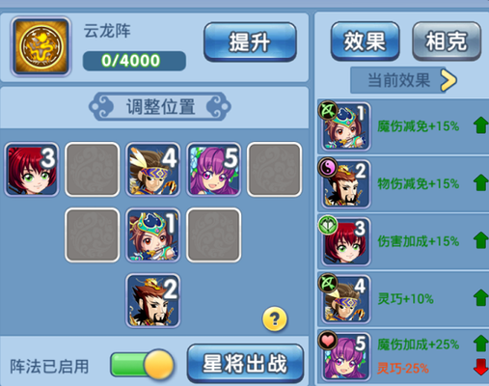Viewport: 489px width, 386px height.
Task: Click the 0/4000 progress bar
Action: (x=134, y=61)
